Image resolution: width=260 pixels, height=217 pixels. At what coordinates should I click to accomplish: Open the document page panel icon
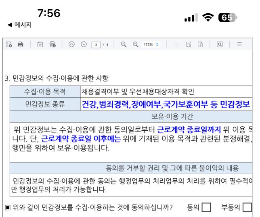tap(40, 44)
